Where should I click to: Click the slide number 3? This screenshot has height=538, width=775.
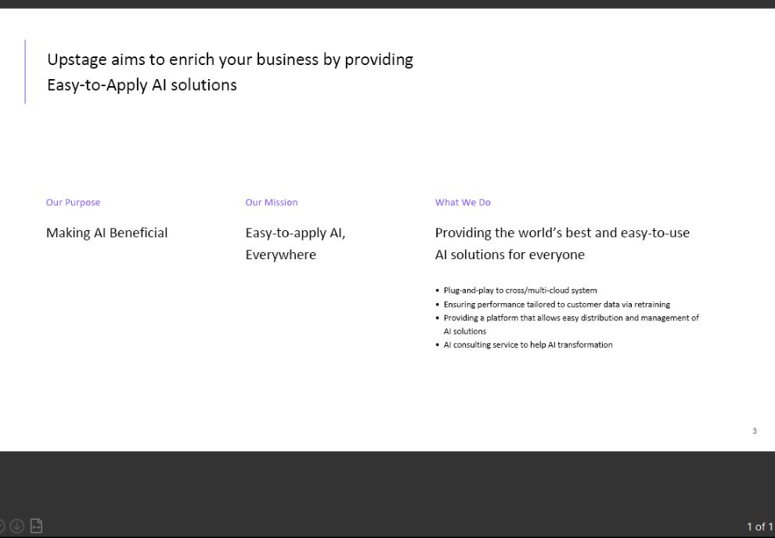754,431
